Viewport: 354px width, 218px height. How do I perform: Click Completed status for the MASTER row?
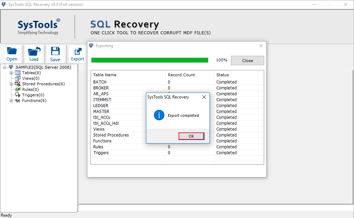pos(226,111)
